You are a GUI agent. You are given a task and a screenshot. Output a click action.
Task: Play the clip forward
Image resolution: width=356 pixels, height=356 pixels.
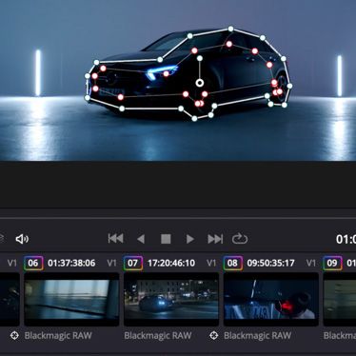[x=190, y=239]
